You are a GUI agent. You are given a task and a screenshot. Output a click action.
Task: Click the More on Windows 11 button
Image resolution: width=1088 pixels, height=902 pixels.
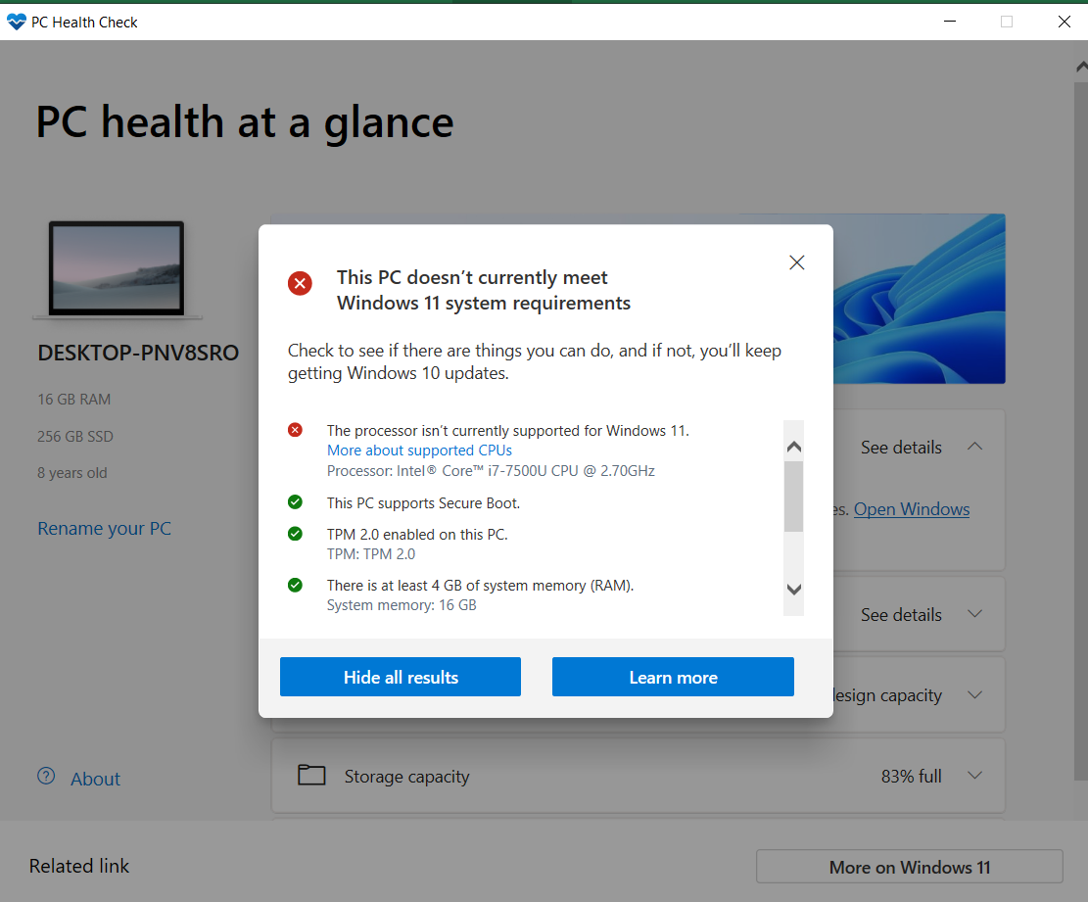tap(909, 867)
